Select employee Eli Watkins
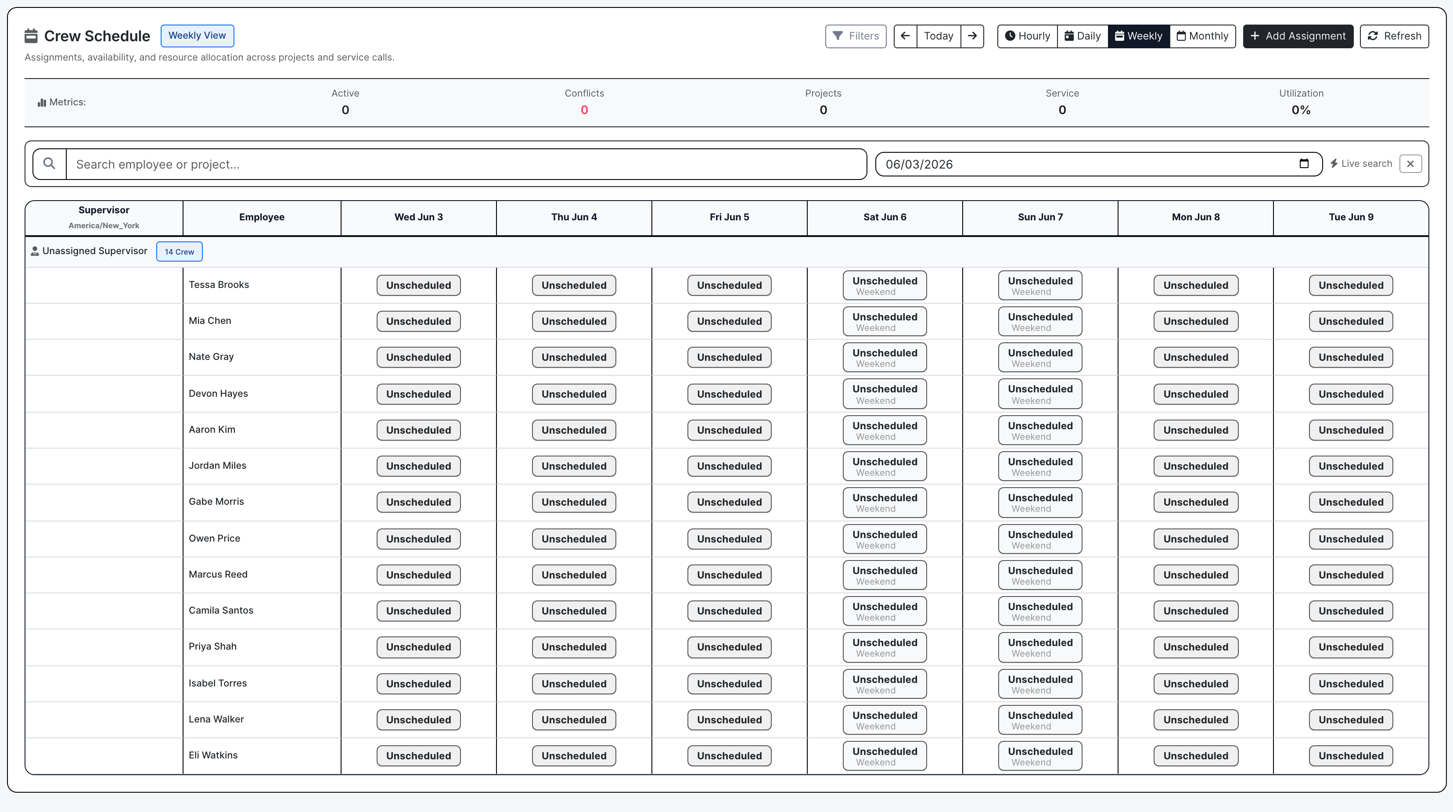1453x812 pixels. (x=213, y=756)
